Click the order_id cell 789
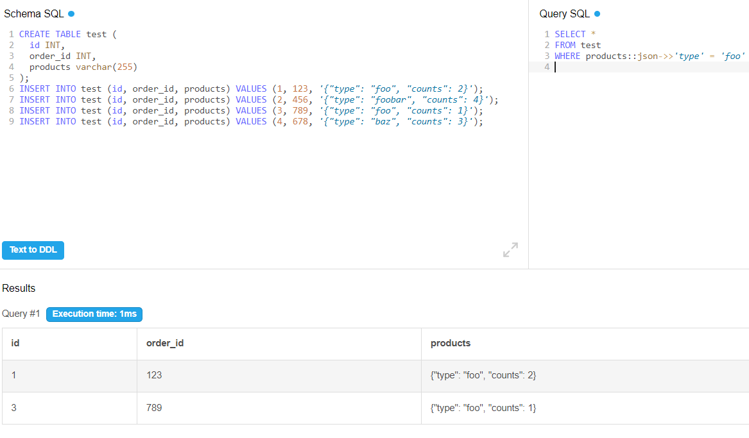 click(279, 409)
